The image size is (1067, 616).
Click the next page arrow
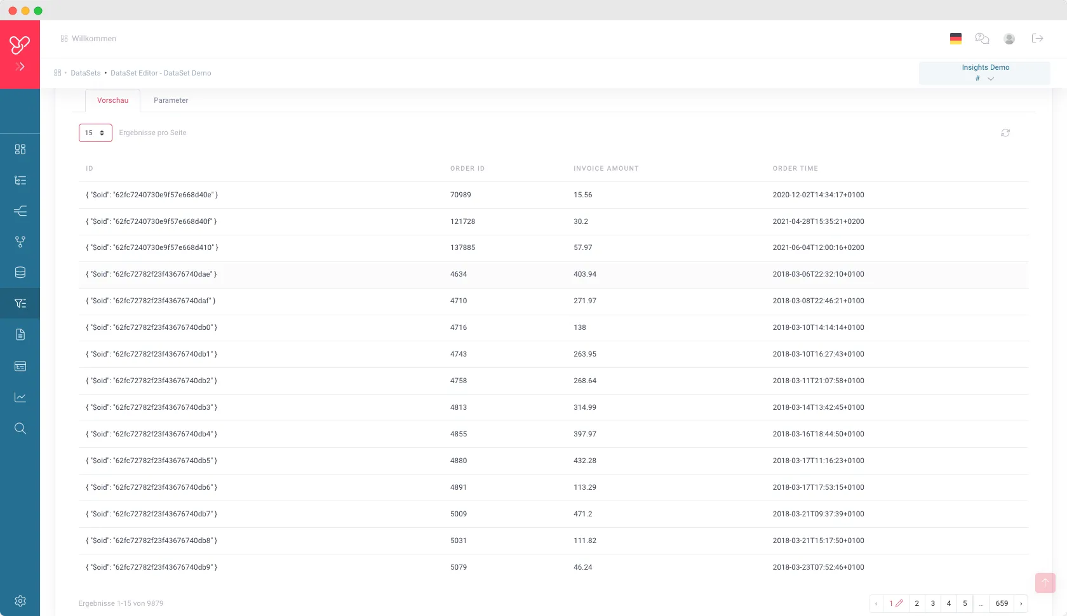pyautogui.click(x=1021, y=603)
